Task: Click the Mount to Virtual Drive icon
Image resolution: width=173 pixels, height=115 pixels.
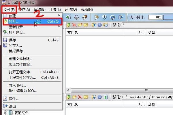Action: click(x=77, y=17)
